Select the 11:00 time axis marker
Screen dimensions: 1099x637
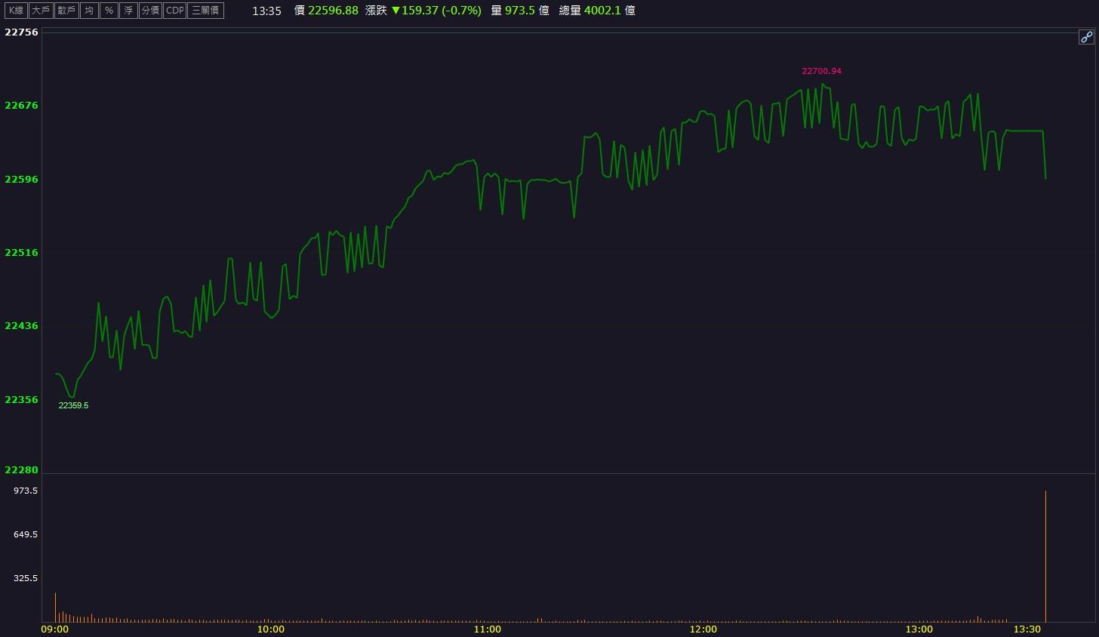tap(487, 629)
